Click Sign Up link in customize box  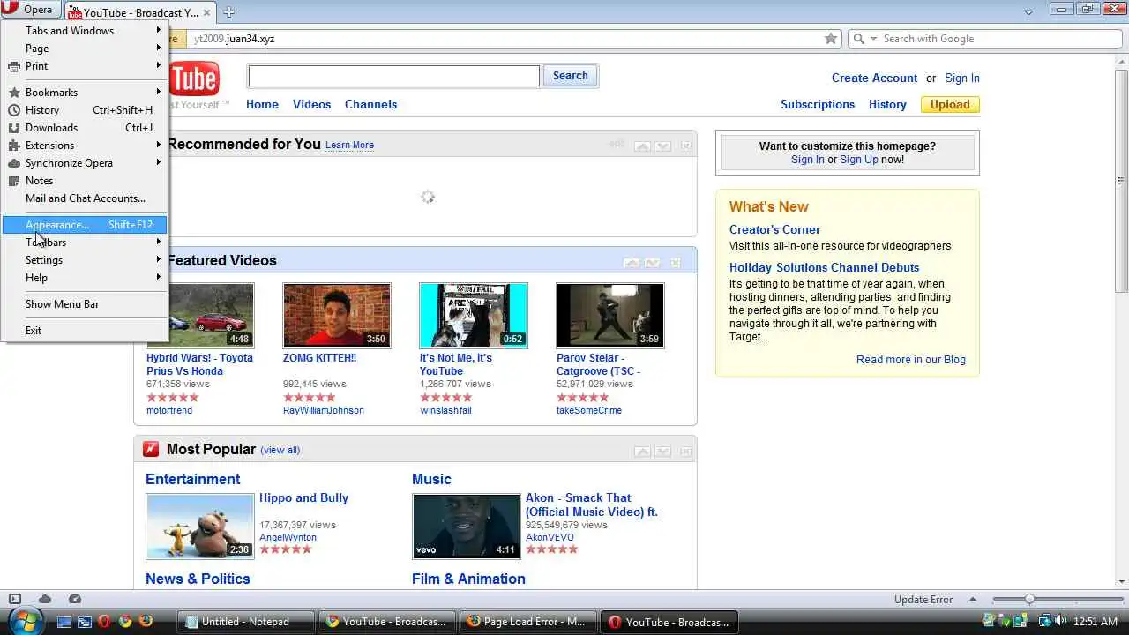(x=859, y=160)
